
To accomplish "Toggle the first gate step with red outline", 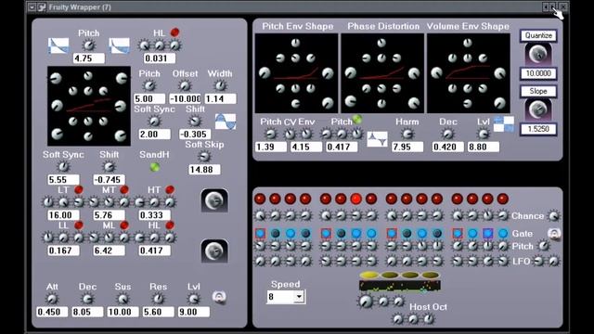I will tap(260, 233).
